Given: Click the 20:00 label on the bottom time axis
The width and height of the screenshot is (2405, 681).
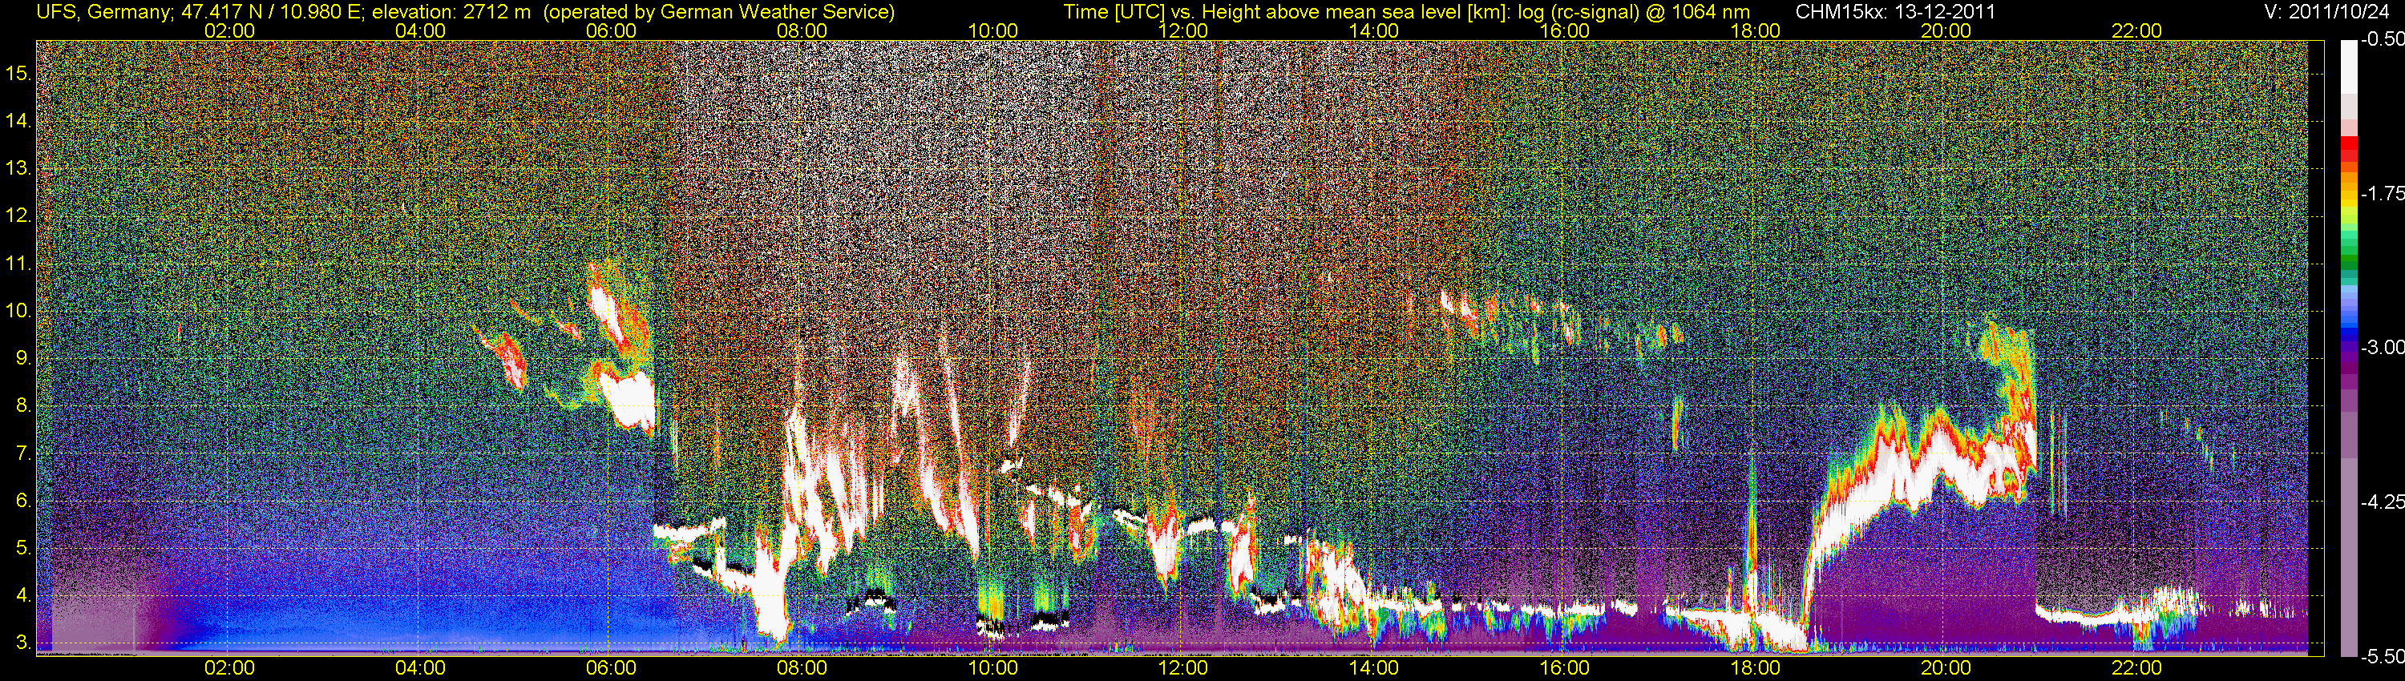Looking at the screenshot, I should [x=1946, y=668].
